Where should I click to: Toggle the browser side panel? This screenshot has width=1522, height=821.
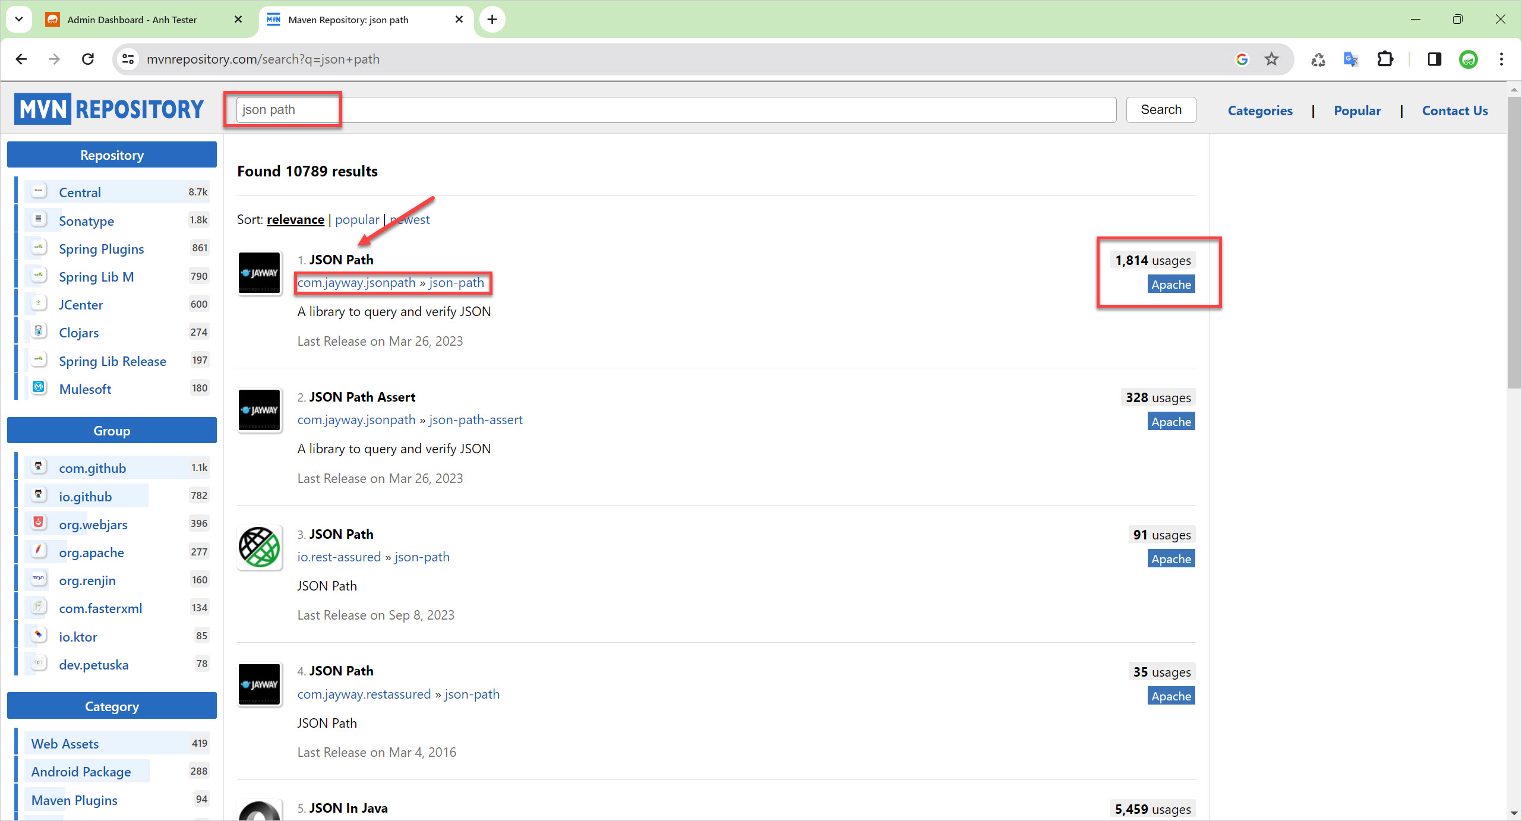pos(1434,59)
